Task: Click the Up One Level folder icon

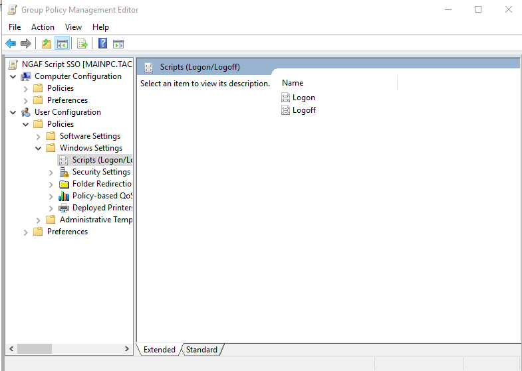Action: [46, 44]
